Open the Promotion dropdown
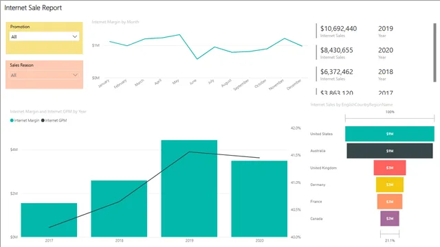This screenshot has height=247, width=440. 44,36
